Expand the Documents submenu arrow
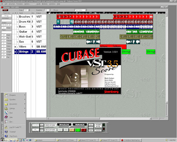The width and height of the screenshot is (177, 142). [x=25, y=104]
